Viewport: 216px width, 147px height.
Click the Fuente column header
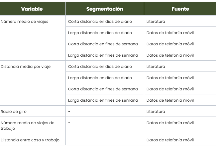click(x=180, y=9)
